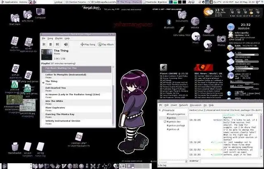The image size is (264, 169).
Task: Select 'River Euphrates' in playlist
Action: click(76, 109)
